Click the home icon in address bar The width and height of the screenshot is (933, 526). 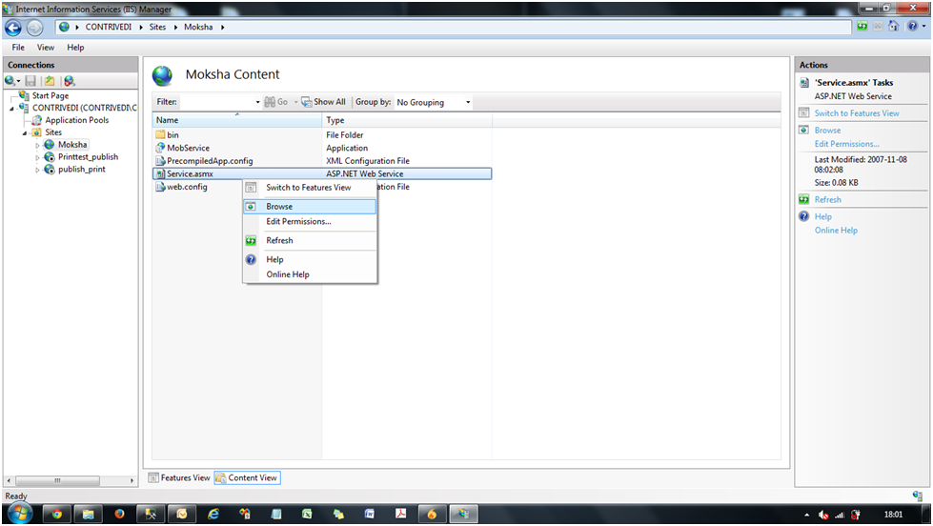[893, 26]
